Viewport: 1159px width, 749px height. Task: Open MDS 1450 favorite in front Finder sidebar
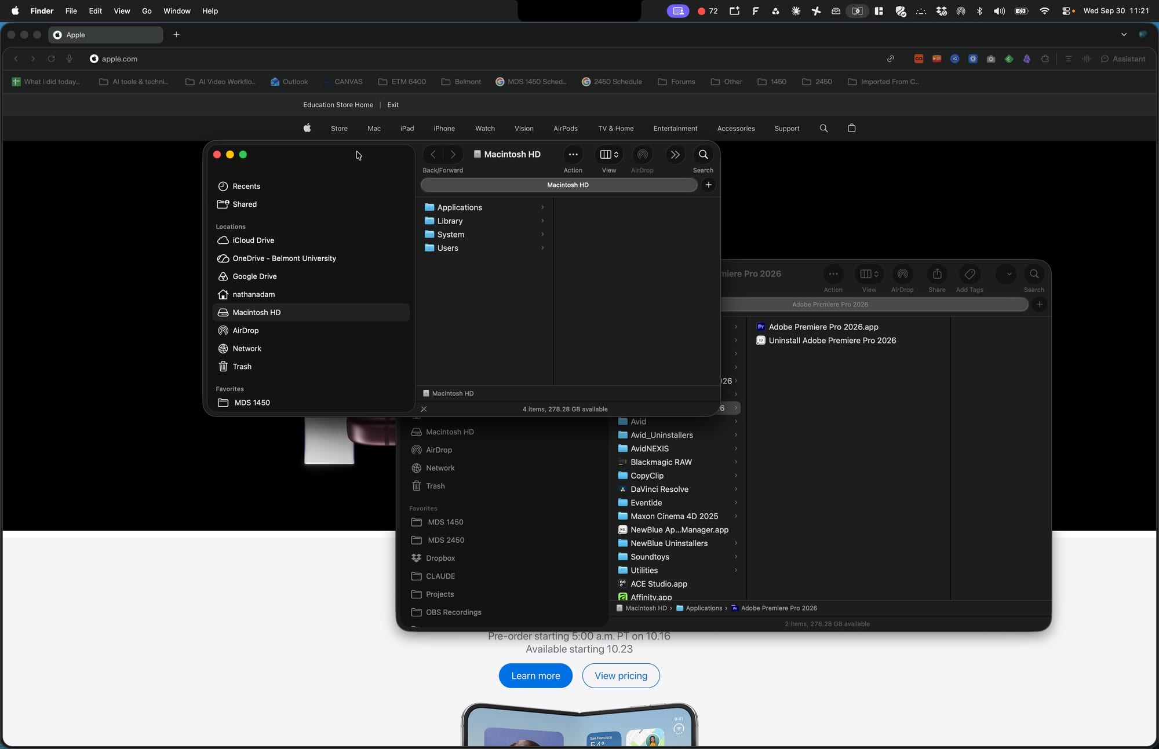[x=311, y=402]
